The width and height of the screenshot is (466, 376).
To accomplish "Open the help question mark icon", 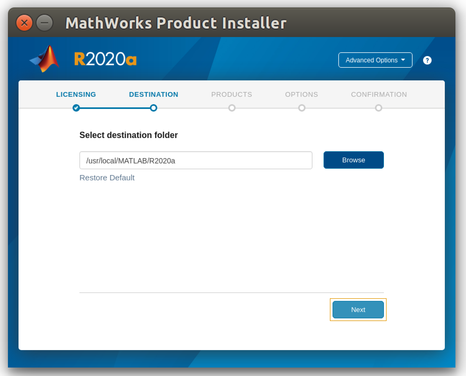I will pyautogui.click(x=427, y=60).
